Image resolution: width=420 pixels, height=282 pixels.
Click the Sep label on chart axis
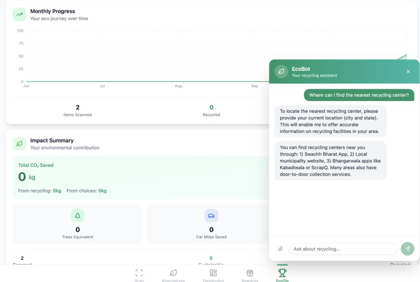[x=254, y=86]
